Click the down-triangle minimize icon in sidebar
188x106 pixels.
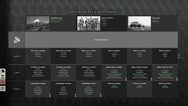point(3,77)
